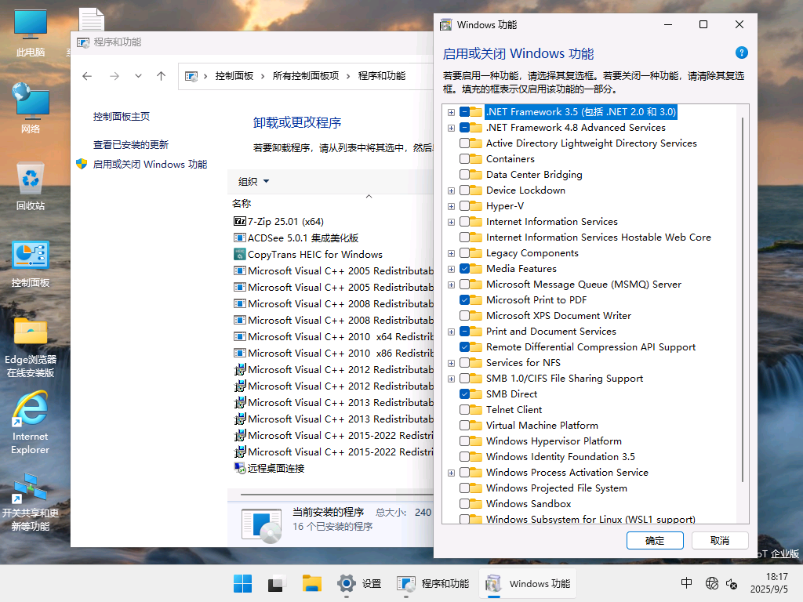The width and height of the screenshot is (803, 602).
Task: Uncheck the SMB Direct checkbox
Action: click(464, 393)
